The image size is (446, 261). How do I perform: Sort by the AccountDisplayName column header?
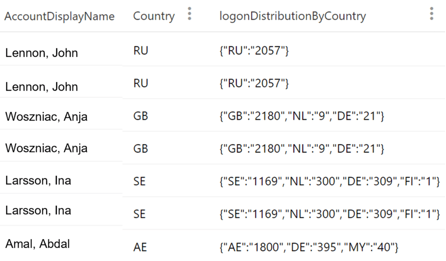coord(60,17)
